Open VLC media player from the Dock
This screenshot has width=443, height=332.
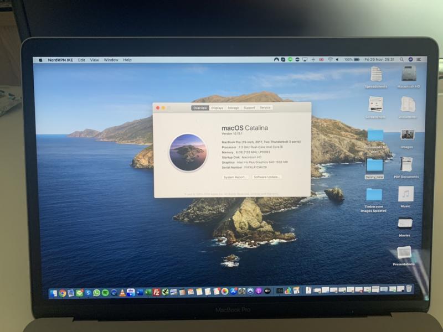(122, 293)
